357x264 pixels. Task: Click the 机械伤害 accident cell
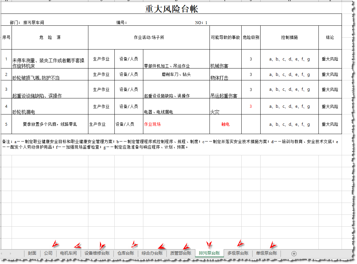coord(225,59)
